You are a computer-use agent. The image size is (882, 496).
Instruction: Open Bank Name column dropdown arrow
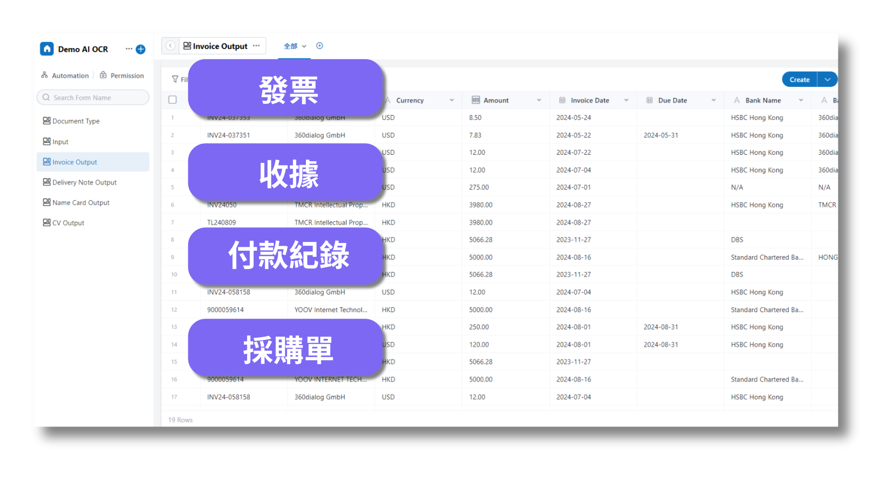coord(801,100)
